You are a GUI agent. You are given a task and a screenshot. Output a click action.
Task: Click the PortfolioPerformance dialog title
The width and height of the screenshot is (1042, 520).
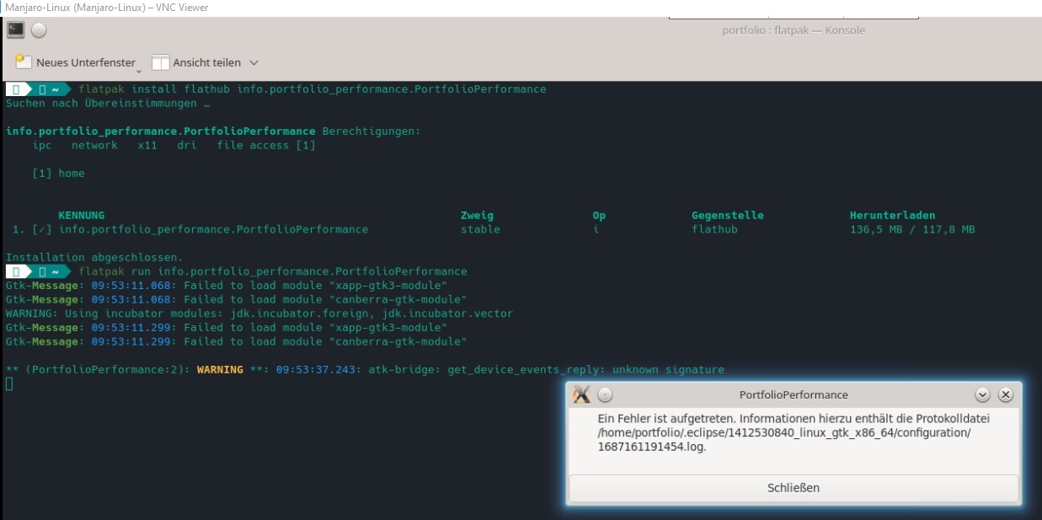point(794,394)
